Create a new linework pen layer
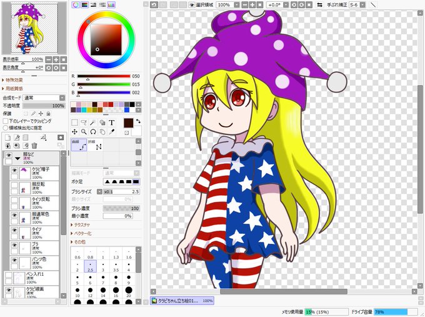 click(x=16, y=138)
